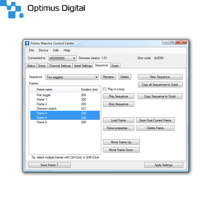Select the Frame 6 row

pyautogui.click(x=65, y=122)
